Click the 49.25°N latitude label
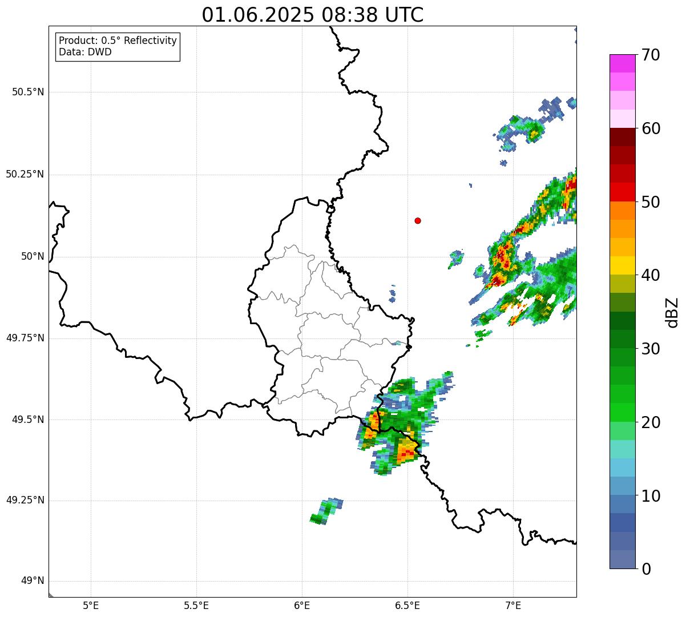 (x=25, y=500)
